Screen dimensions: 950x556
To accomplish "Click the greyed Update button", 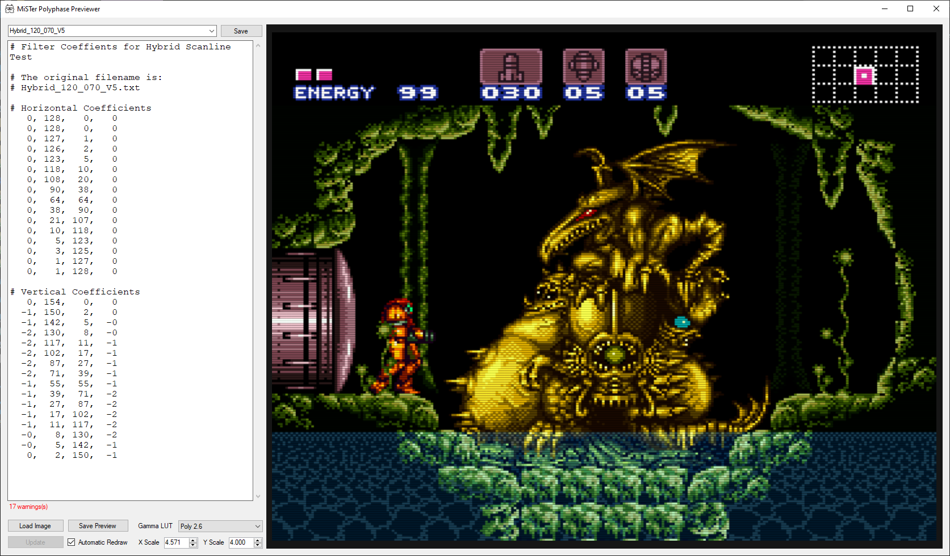I will (35, 542).
